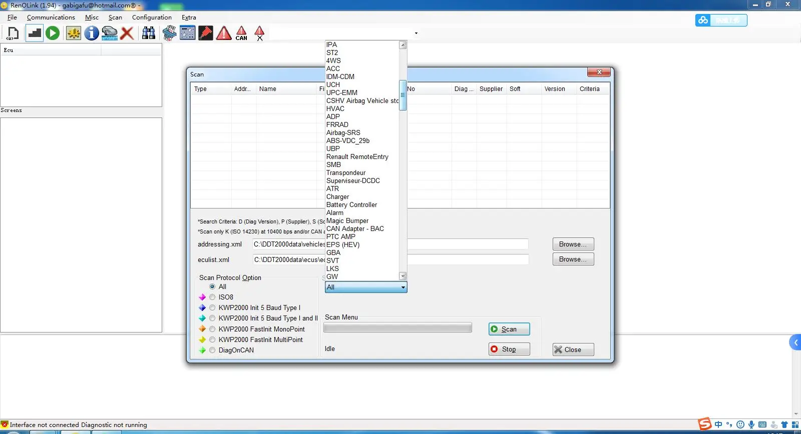
Task: Choose EPS (HEV) from the dropdown list
Action: pyautogui.click(x=342, y=244)
